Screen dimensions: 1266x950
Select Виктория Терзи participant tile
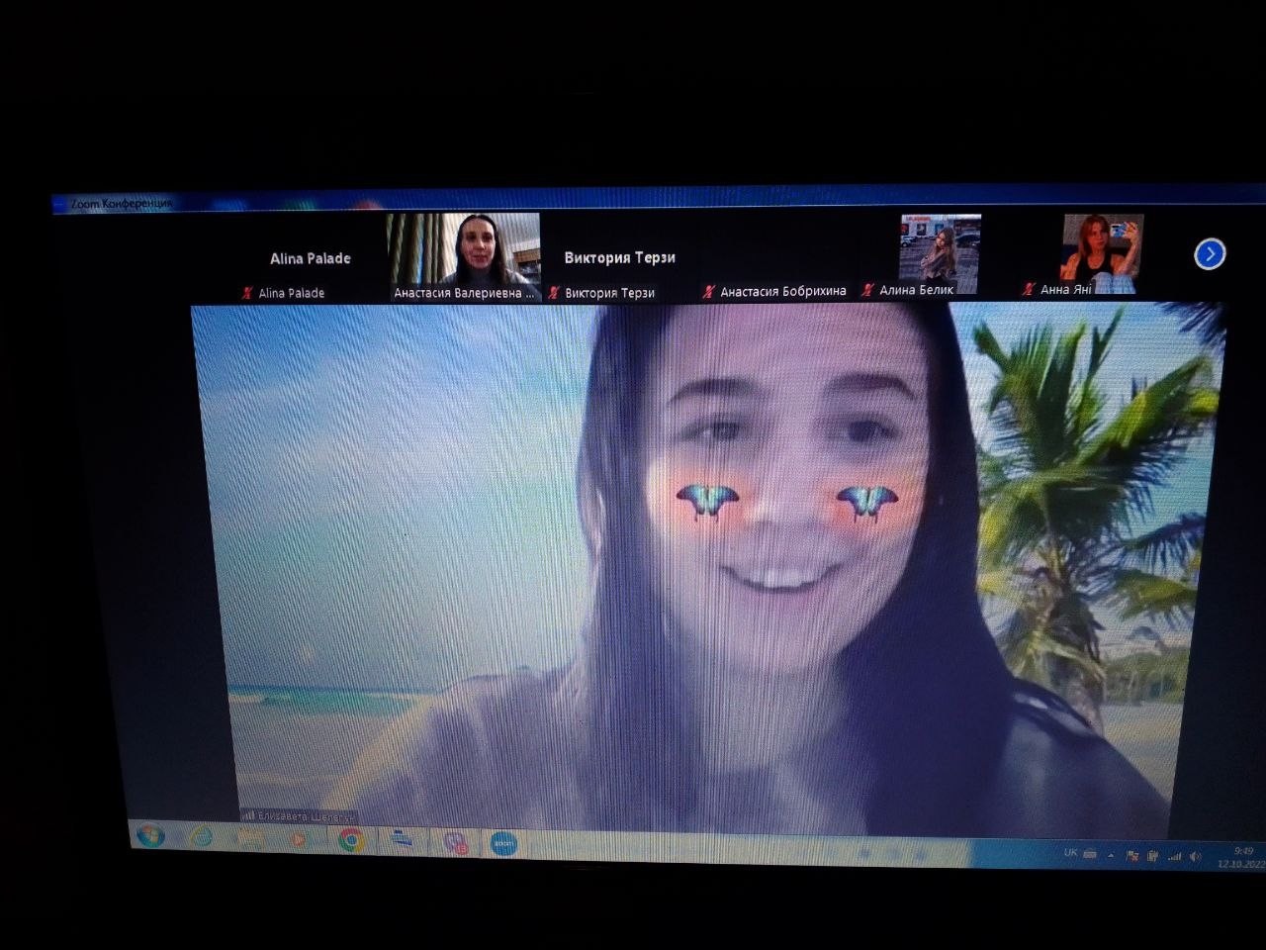pos(619,257)
